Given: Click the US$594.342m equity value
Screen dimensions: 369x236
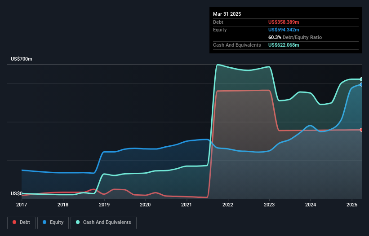Looking at the screenshot, I should 284,30.
